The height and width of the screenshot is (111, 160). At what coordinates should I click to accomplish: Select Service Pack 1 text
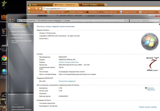tap(44, 38)
